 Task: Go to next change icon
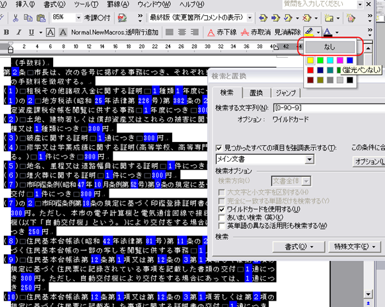(275, 18)
